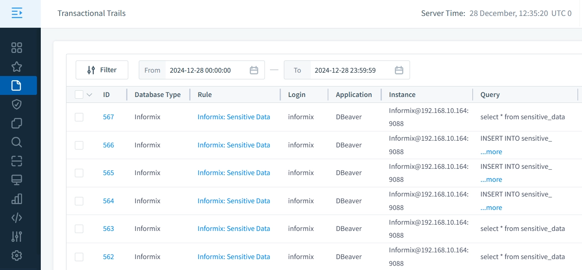The width and height of the screenshot is (582, 270).
Task: Toggle the select-all checkbox in table header
Action: (x=79, y=94)
